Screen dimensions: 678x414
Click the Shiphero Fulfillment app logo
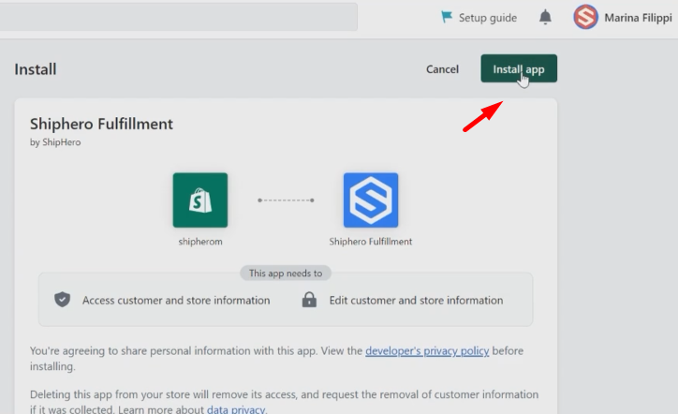pos(371,200)
